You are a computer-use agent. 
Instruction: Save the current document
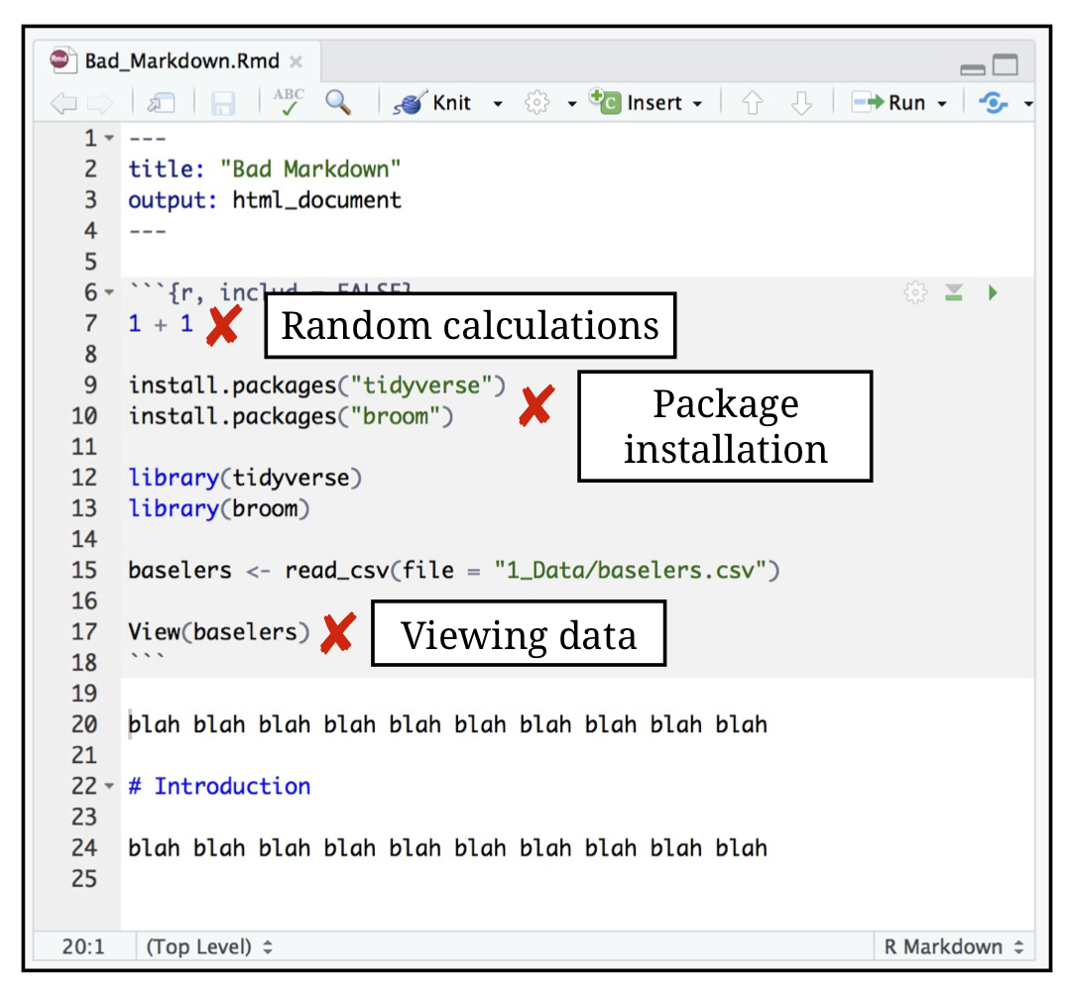pos(223,104)
